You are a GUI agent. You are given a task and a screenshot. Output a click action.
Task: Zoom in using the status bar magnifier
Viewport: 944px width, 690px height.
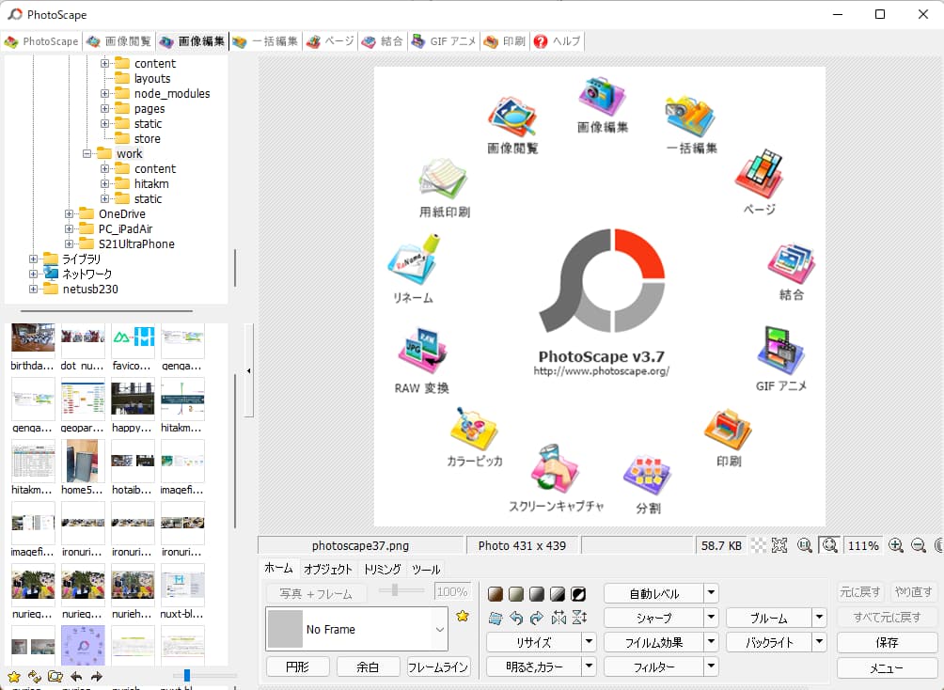(x=895, y=545)
